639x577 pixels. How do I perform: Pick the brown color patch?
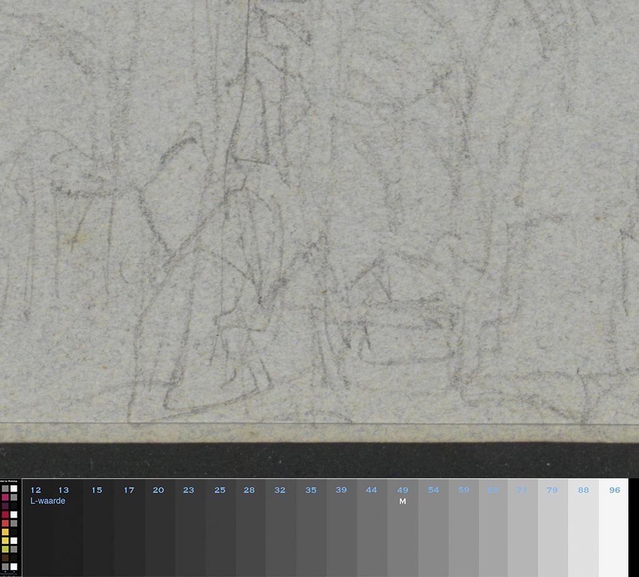[5, 558]
